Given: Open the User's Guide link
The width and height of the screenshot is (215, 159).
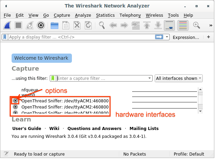Looking at the screenshot, I should (x=27, y=129).
